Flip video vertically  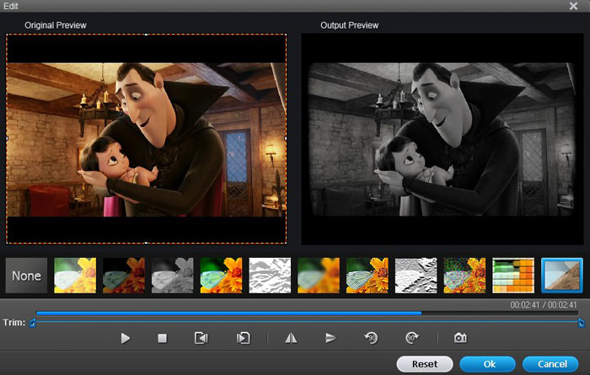click(330, 338)
